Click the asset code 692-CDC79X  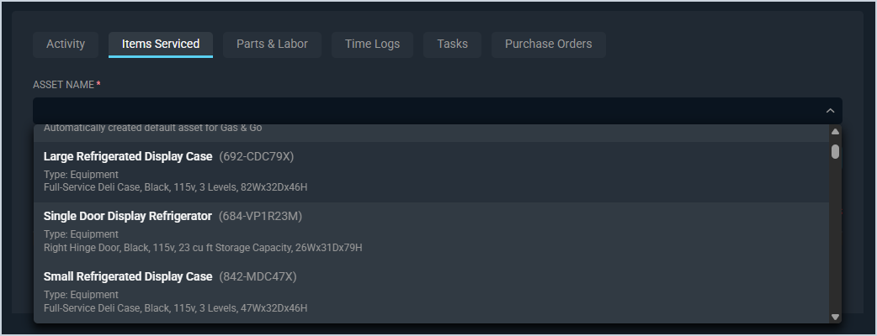tap(256, 156)
